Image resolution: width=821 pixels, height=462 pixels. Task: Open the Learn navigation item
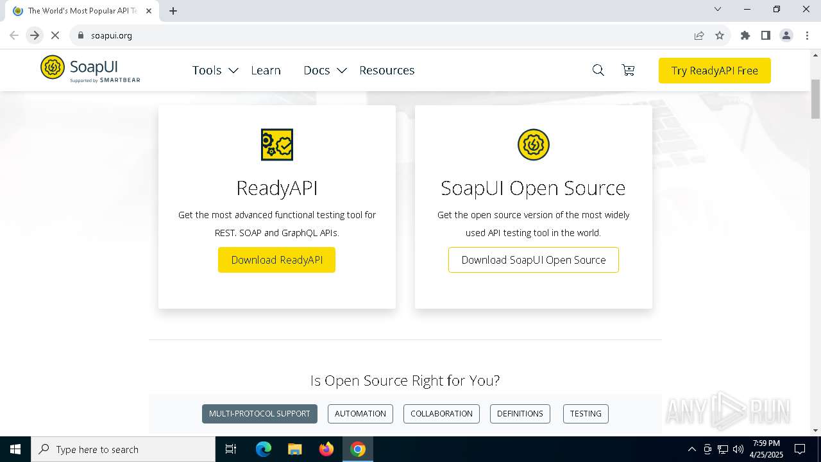click(266, 71)
